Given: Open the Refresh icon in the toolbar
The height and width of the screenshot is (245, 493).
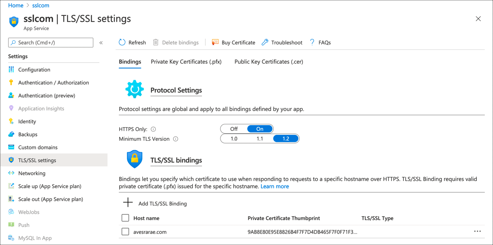Looking at the screenshot, I should (x=122, y=42).
